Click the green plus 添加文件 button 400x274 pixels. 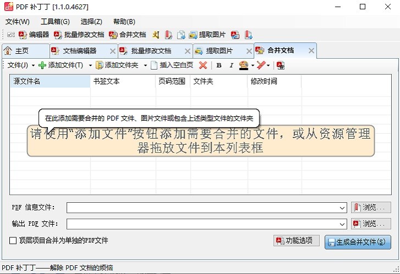(60, 65)
